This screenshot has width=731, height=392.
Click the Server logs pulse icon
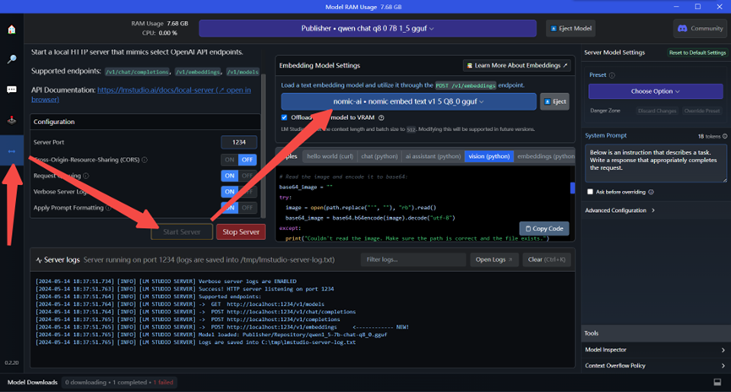tap(39, 260)
